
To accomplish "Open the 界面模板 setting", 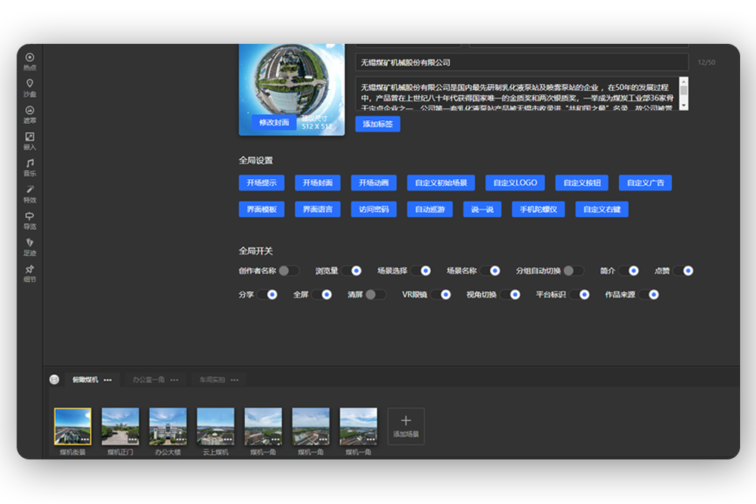I will coord(262,209).
